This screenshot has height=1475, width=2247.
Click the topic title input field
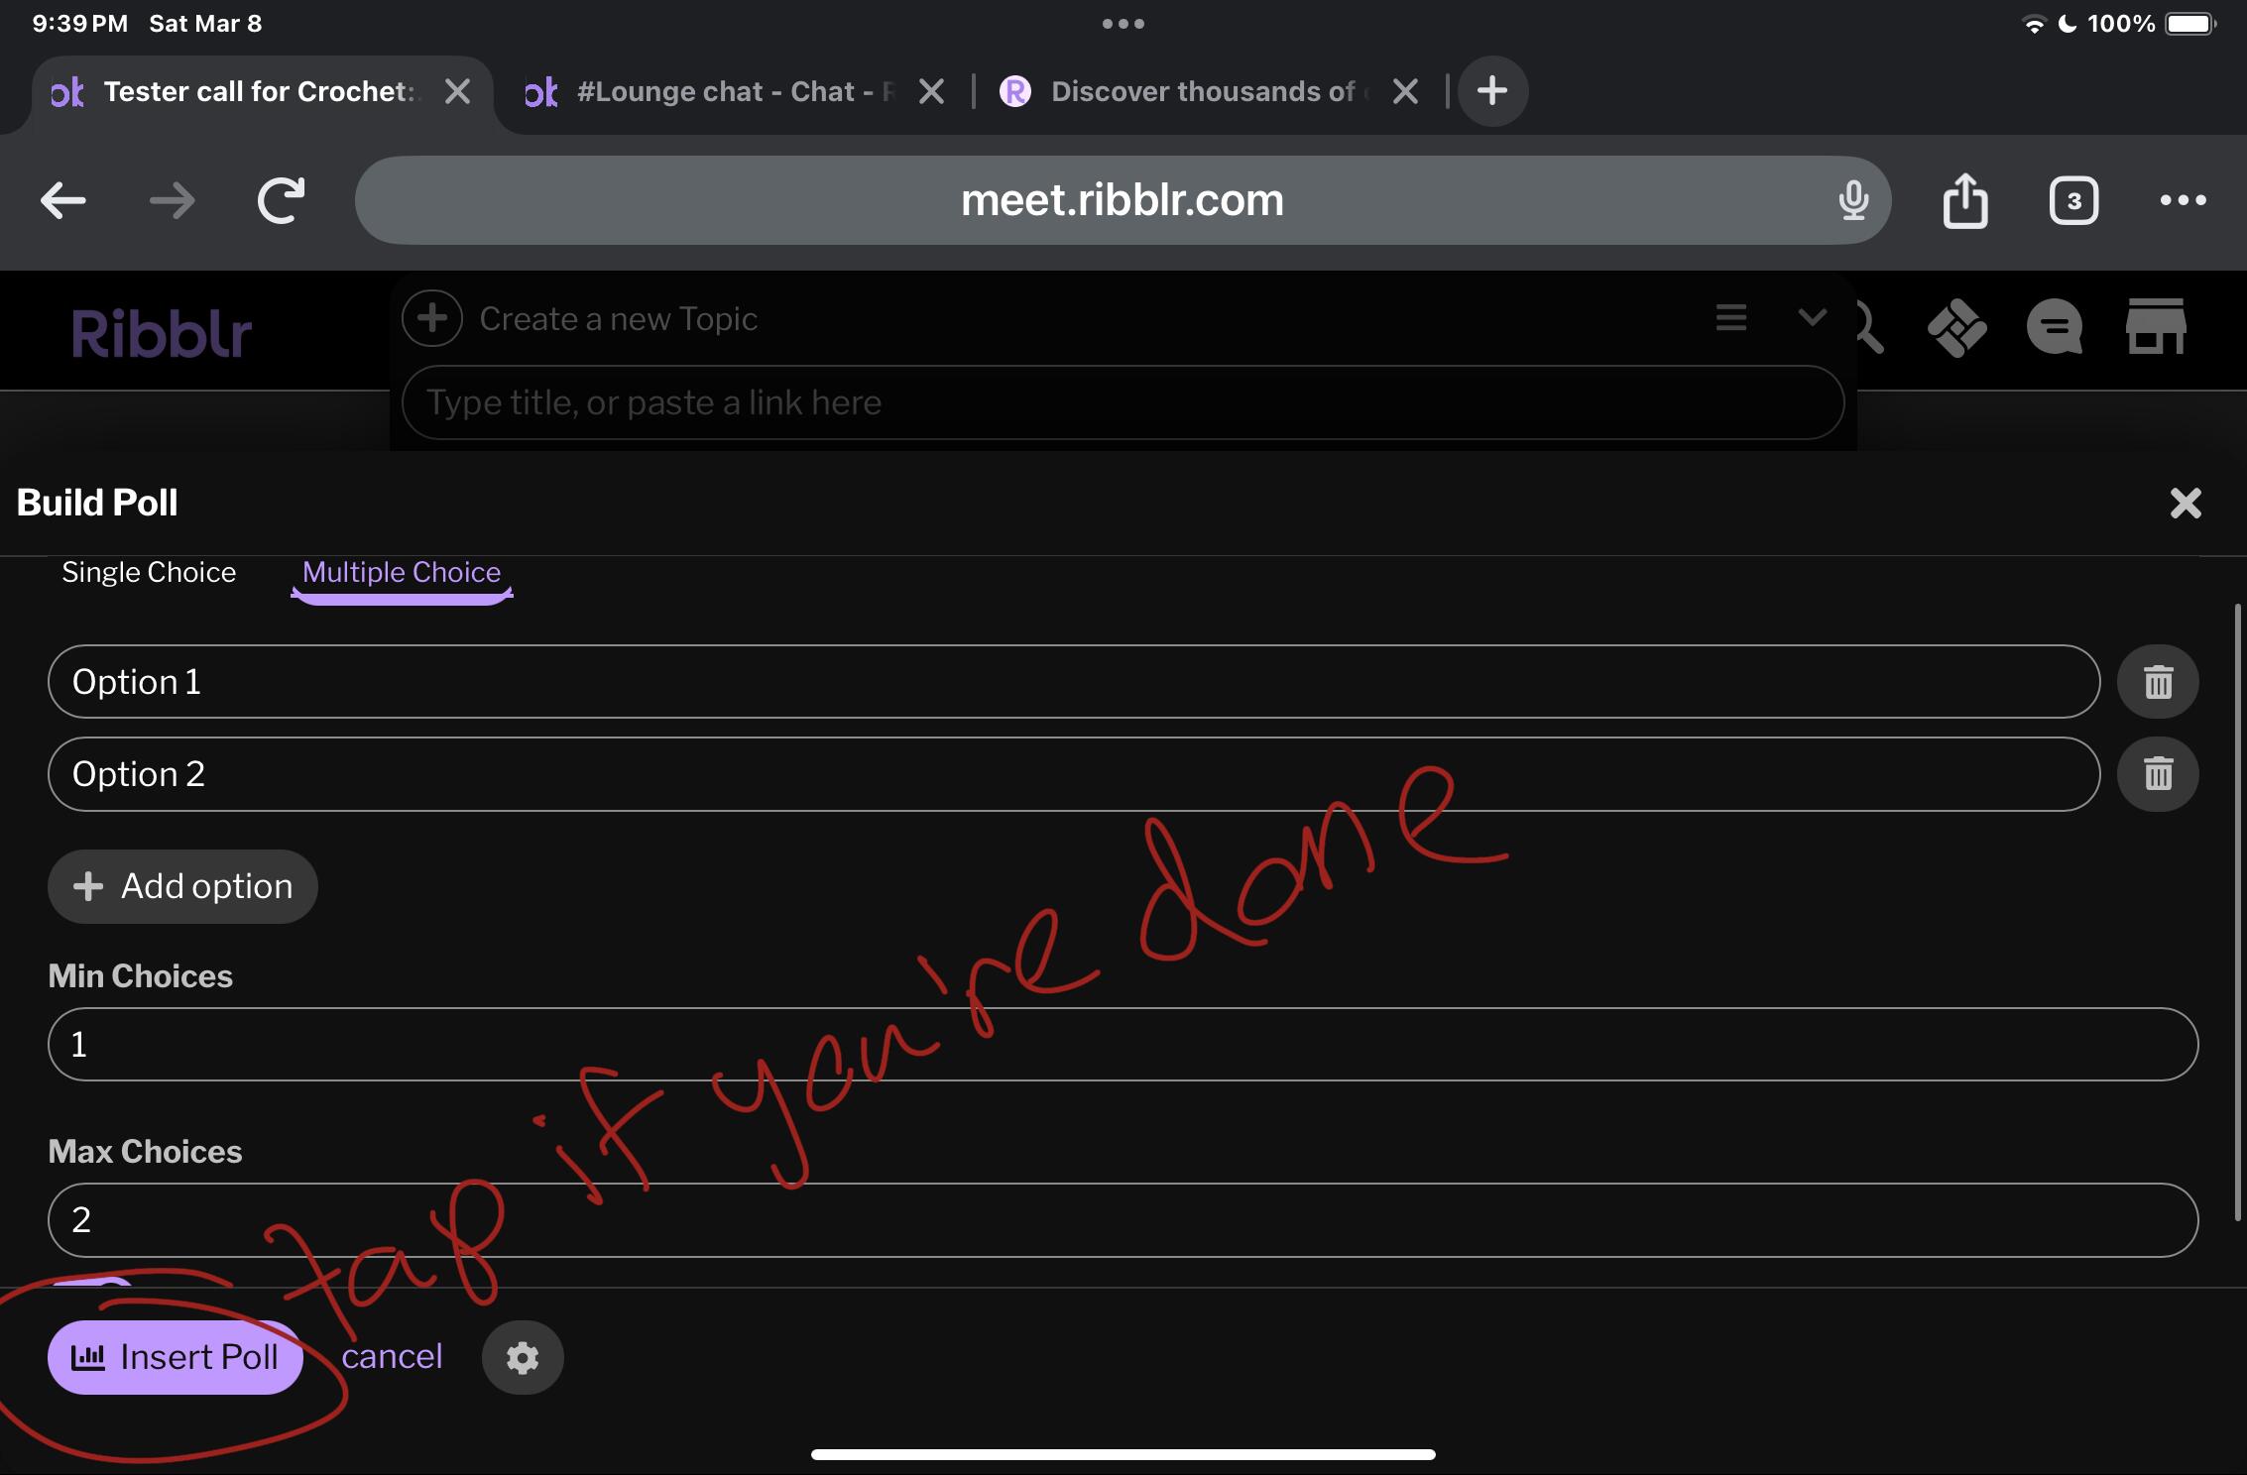[x=1123, y=402]
